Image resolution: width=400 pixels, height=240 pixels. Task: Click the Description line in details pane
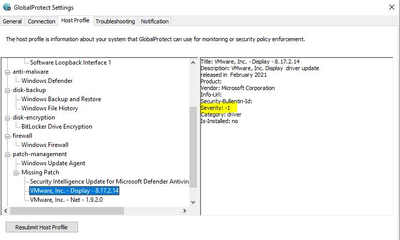click(x=260, y=71)
